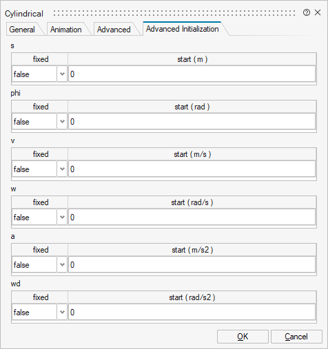The height and width of the screenshot is (349, 328).
Task: Select the Advanced tab
Action: [x=114, y=30]
